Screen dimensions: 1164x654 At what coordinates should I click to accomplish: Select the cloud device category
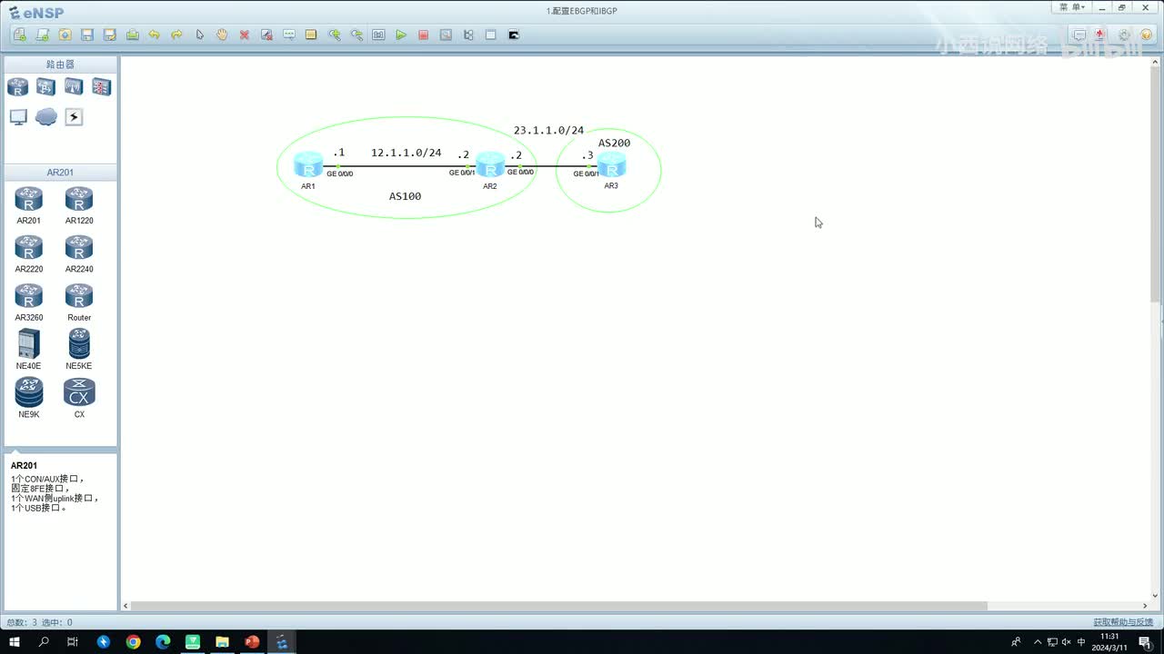pyautogui.click(x=45, y=117)
